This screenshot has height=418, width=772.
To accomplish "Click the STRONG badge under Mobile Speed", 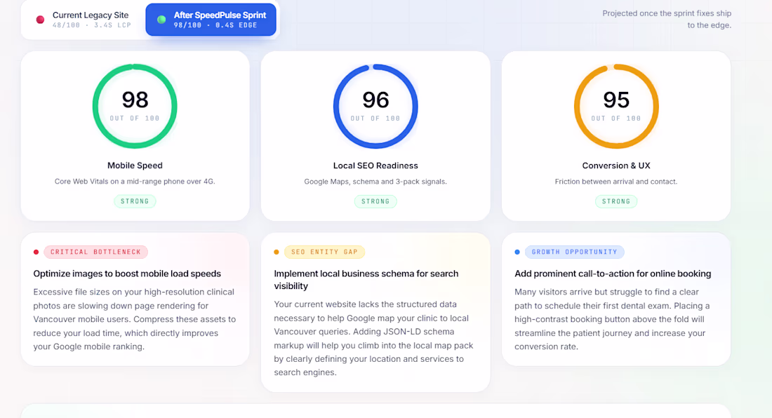I will click(135, 201).
